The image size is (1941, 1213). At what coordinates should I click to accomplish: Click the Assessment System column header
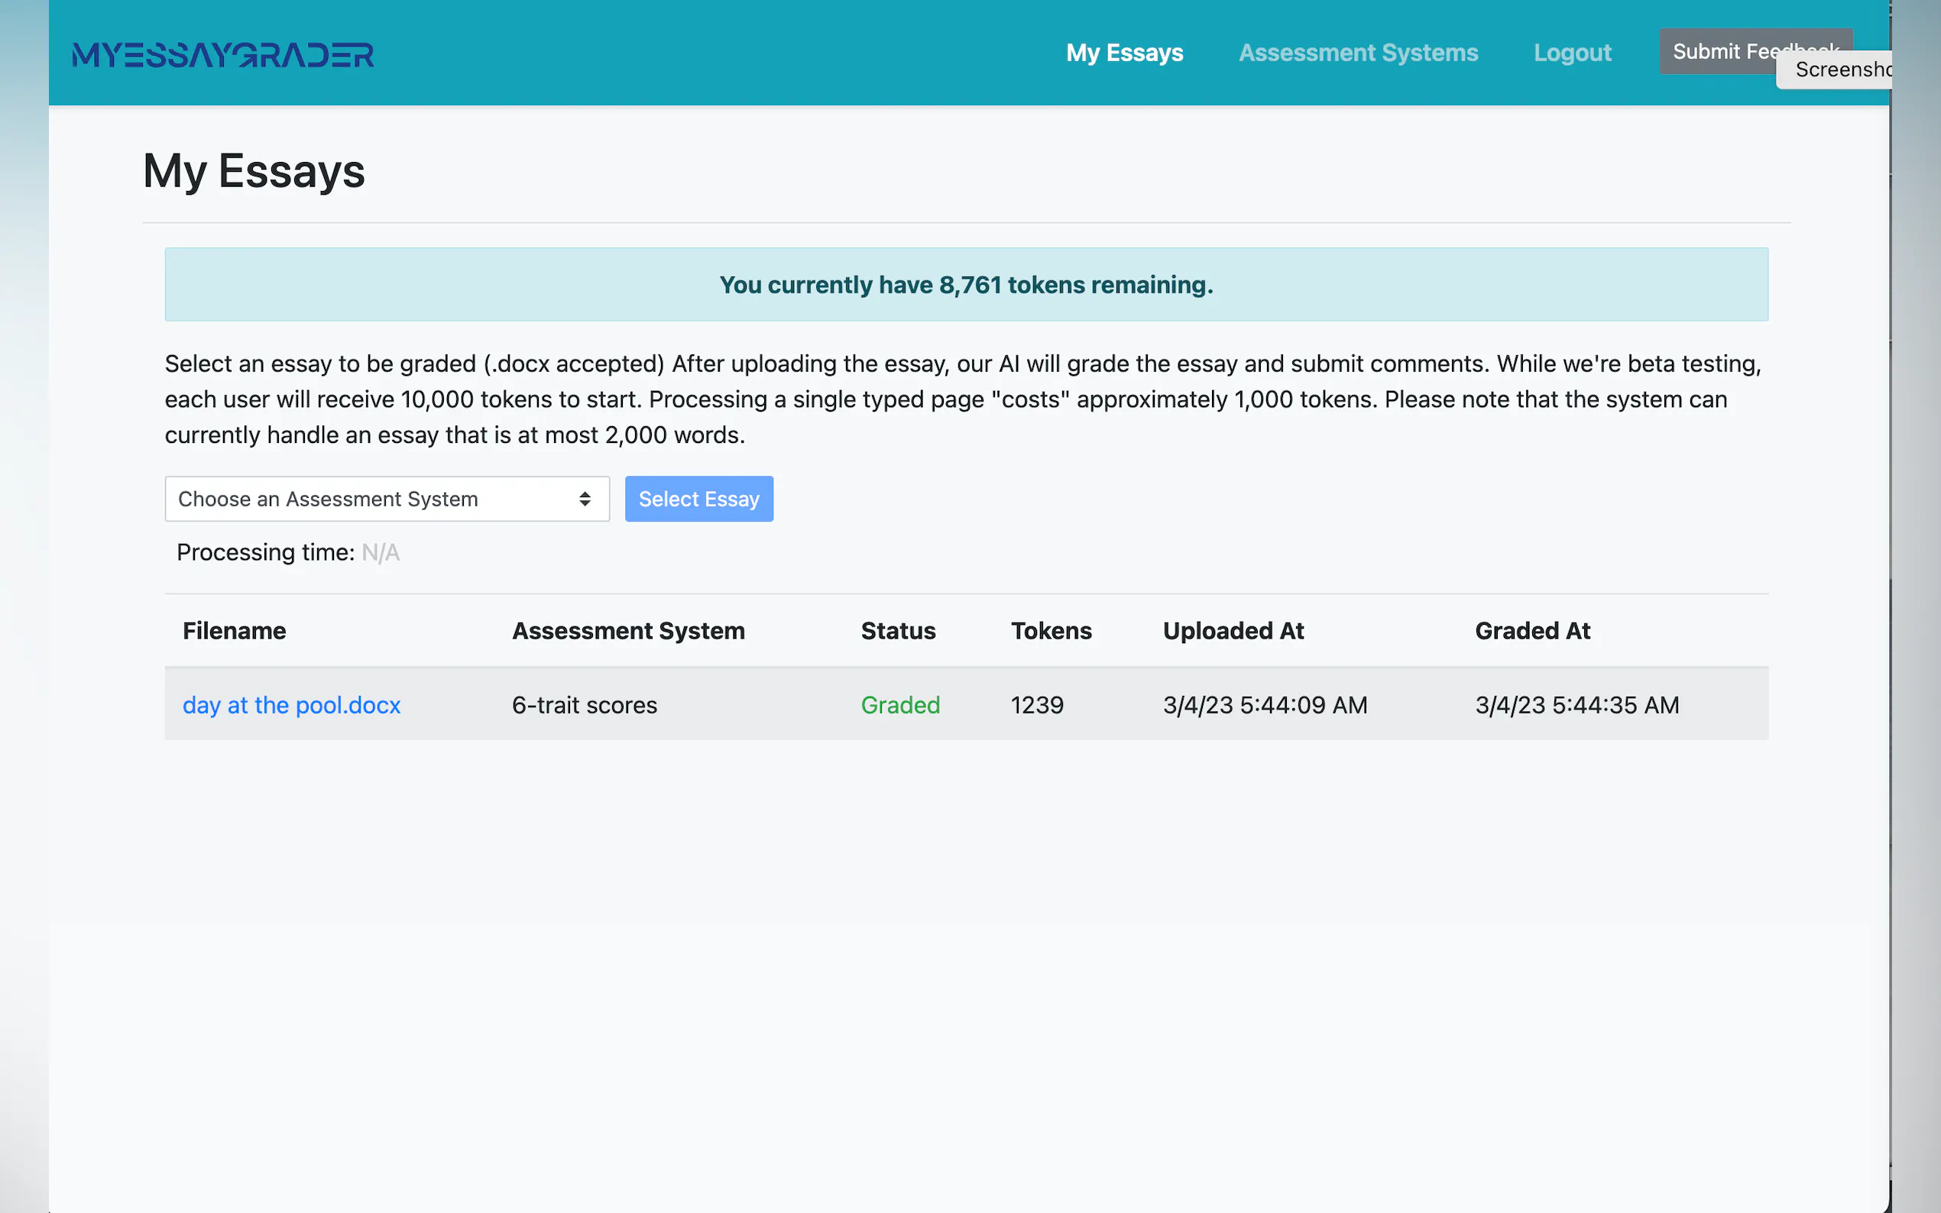click(628, 631)
